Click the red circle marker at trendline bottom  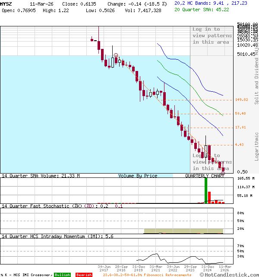(x=223, y=172)
